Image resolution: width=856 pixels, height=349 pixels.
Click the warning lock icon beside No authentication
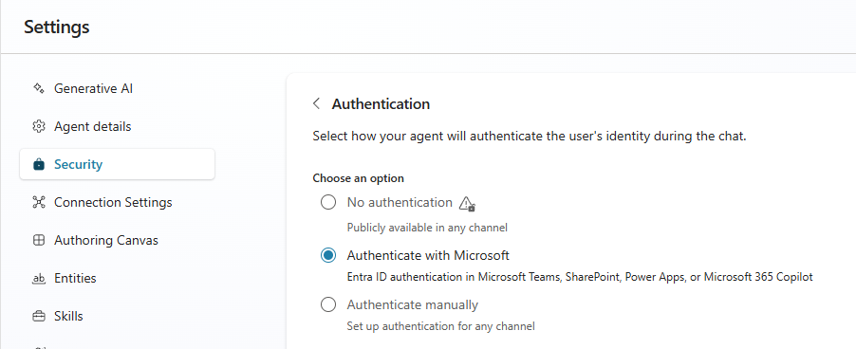coord(467,204)
